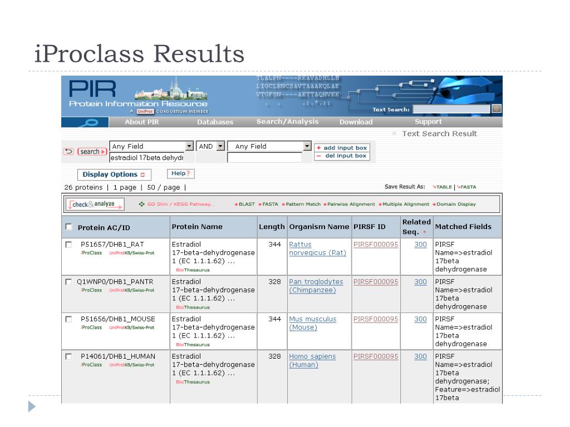This screenshot has width=570, height=427.
Task: Open PIRSF000095 link in the Human row
Action: pos(376,356)
